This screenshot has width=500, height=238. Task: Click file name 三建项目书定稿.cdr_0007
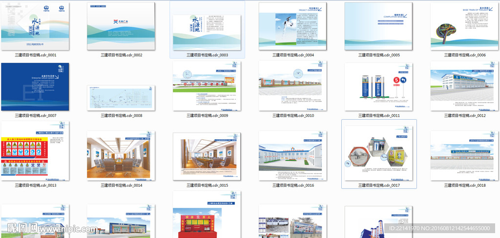(35, 115)
